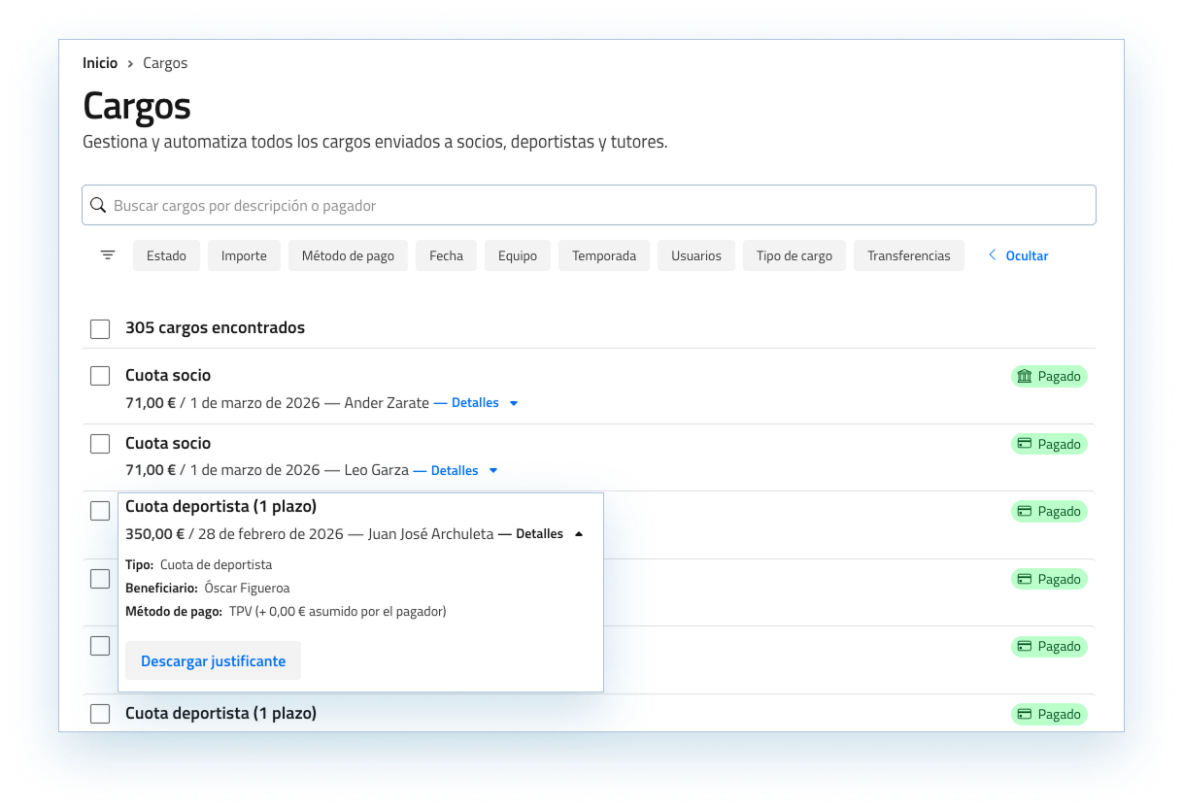
Task: Click the filter lines icon
Action: click(x=108, y=255)
